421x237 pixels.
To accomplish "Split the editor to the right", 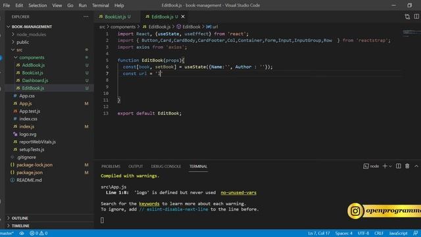I will coord(416,16).
